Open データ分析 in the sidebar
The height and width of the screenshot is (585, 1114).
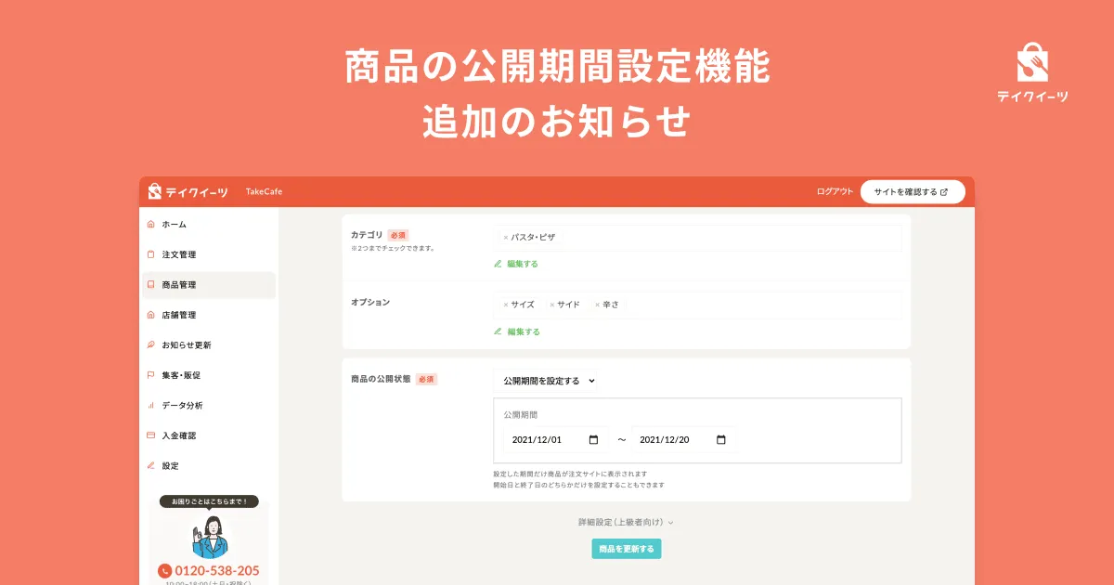tap(182, 406)
